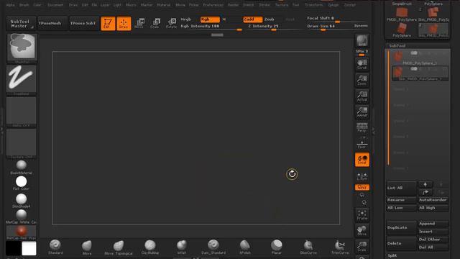The width and height of the screenshot is (460, 259).
Task: Click the AAHalf icon
Action: (362, 112)
